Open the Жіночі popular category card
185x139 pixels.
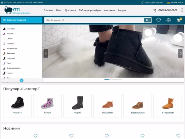pyautogui.click(x=47, y=105)
